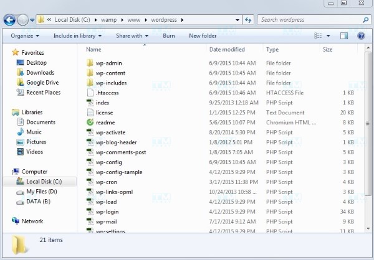The image size is (374, 260).
Task: Select the wp-admin folder icon
Action: [x=90, y=63]
